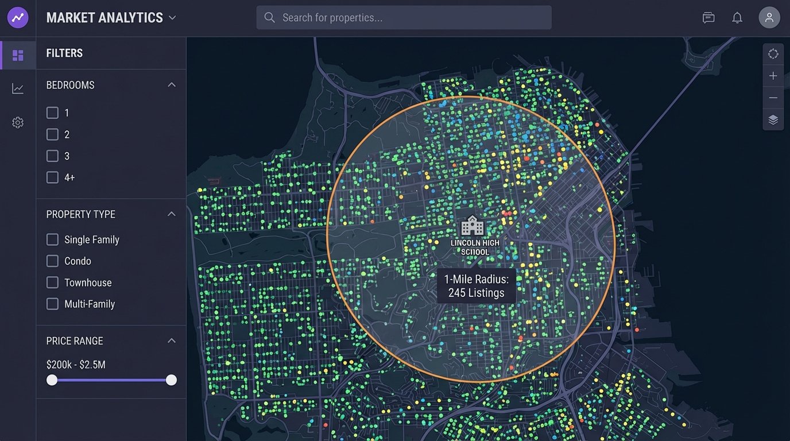View notifications with the bell icon

[x=737, y=17]
